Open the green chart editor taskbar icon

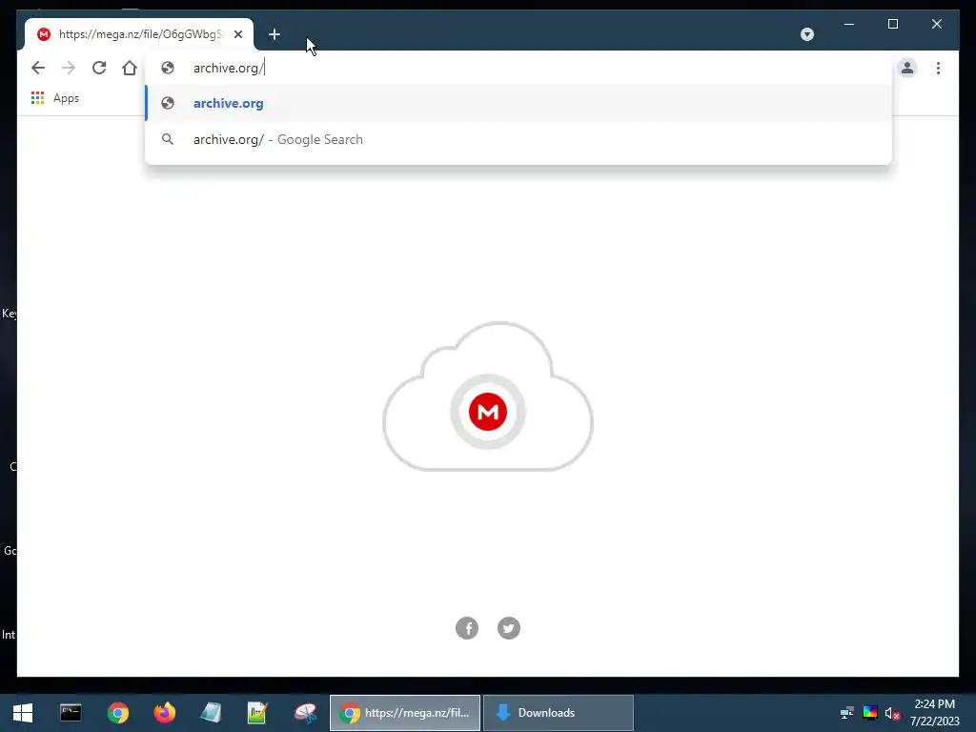[x=257, y=713]
